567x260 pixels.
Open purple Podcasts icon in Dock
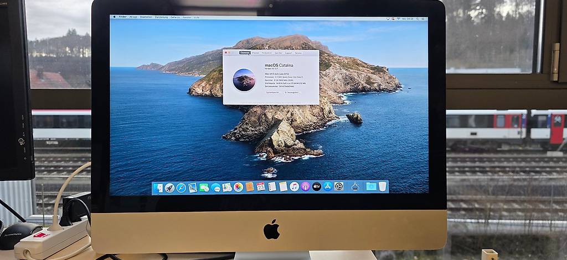click(x=306, y=187)
